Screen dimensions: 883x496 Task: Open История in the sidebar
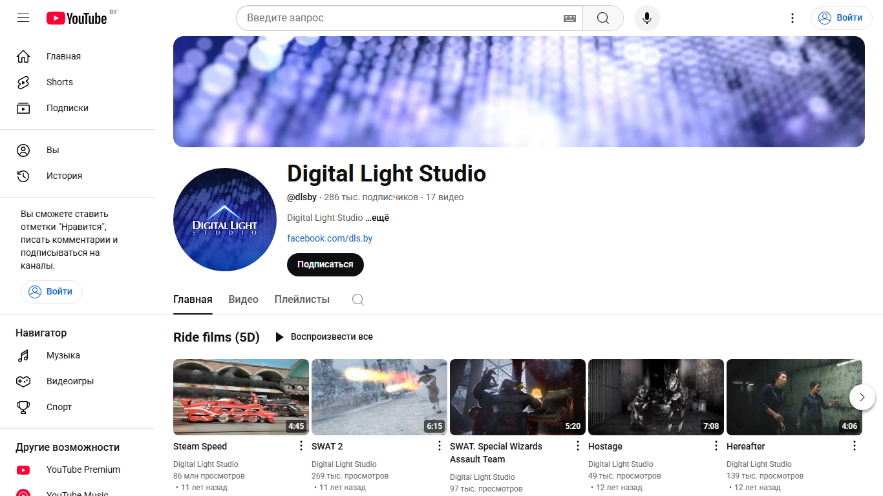click(x=78, y=176)
